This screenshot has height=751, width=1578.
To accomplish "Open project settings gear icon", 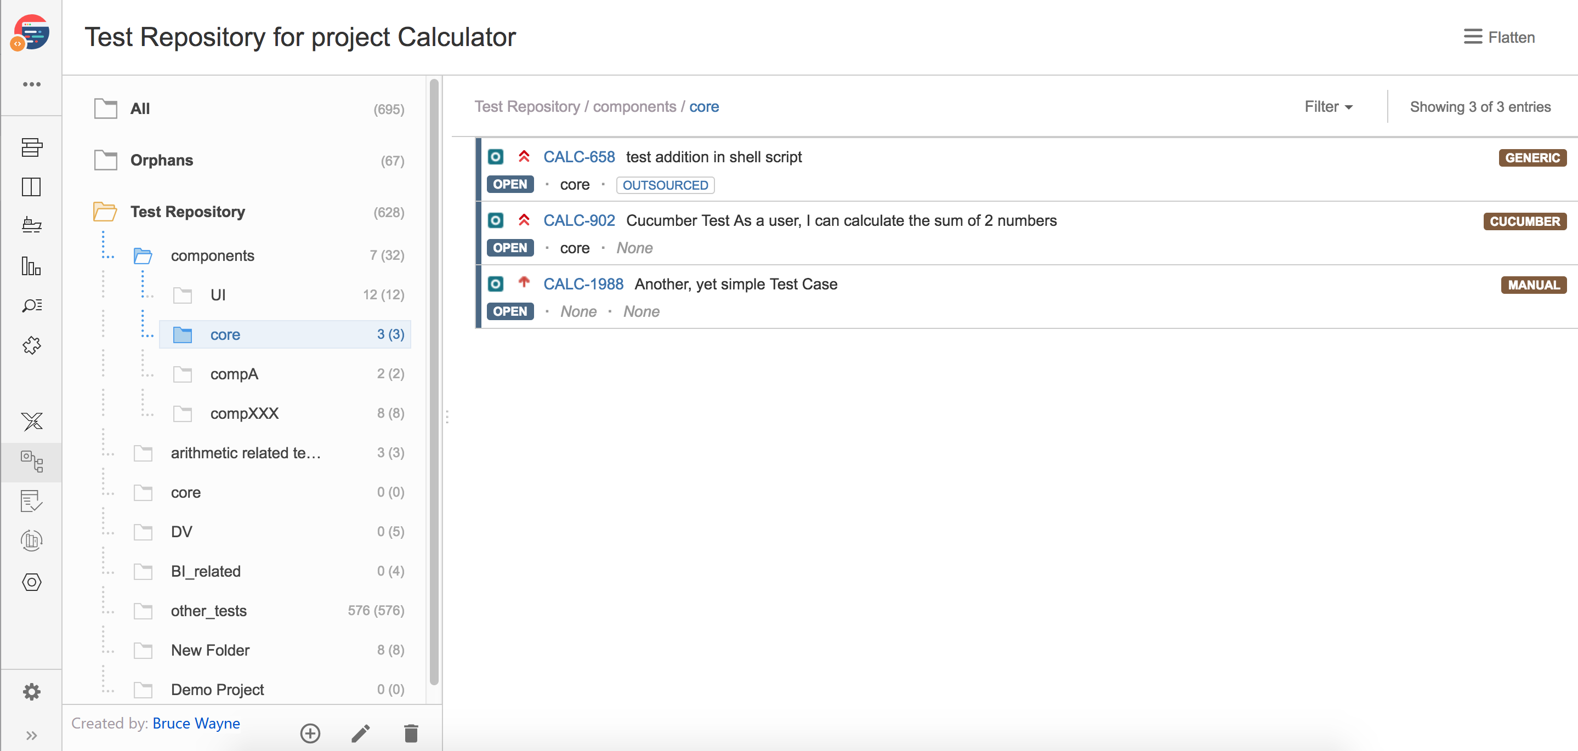I will click(32, 692).
